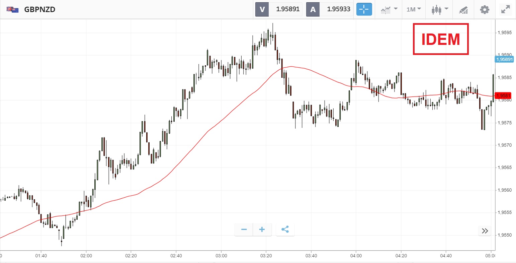Image resolution: width=516 pixels, height=263 pixels.
Task: Share the chart via share icon
Action: point(285,229)
